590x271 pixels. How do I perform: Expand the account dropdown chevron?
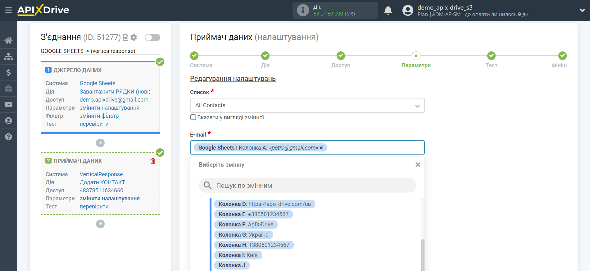pos(582,11)
